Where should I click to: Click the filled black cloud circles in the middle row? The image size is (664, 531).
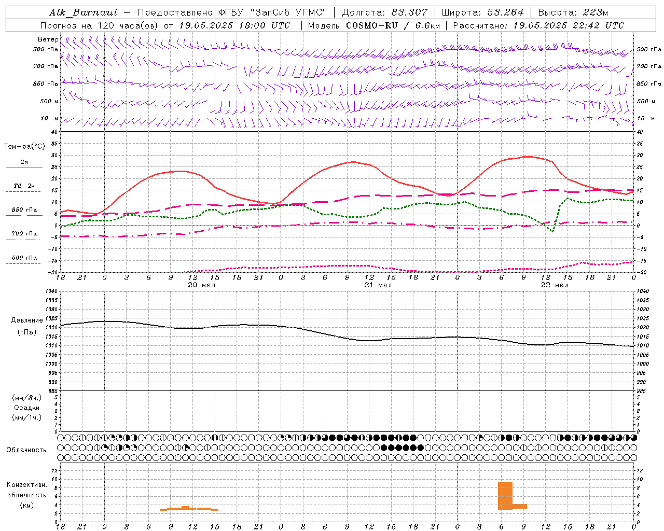coord(402,448)
